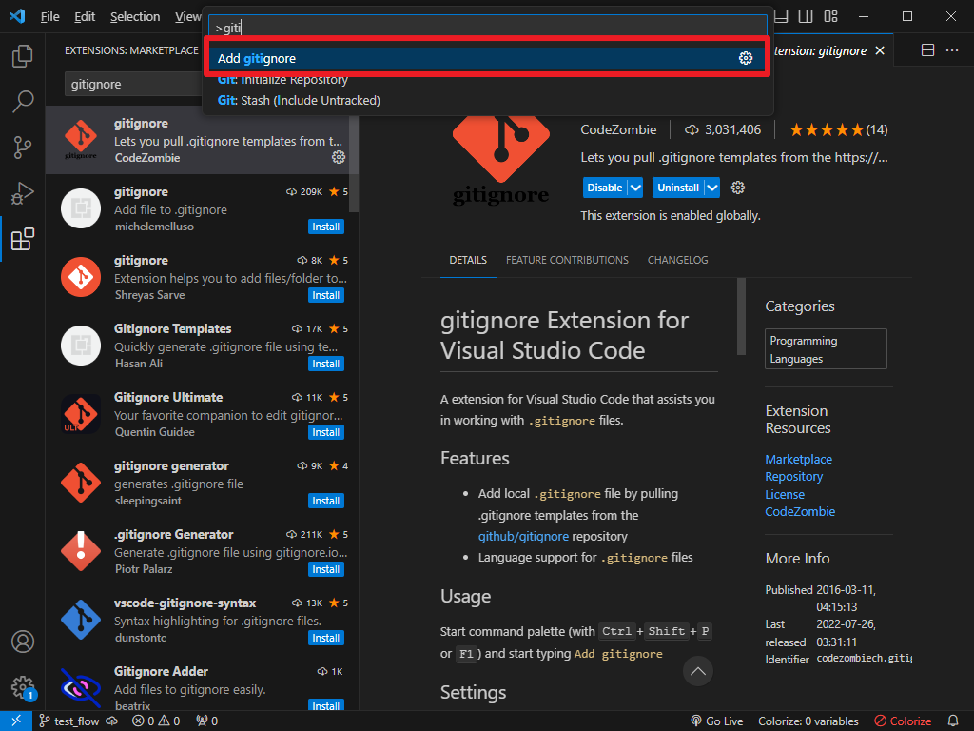Switch to the DETAILS tab
Screen dimensions: 974x731
tap(468, 260)
